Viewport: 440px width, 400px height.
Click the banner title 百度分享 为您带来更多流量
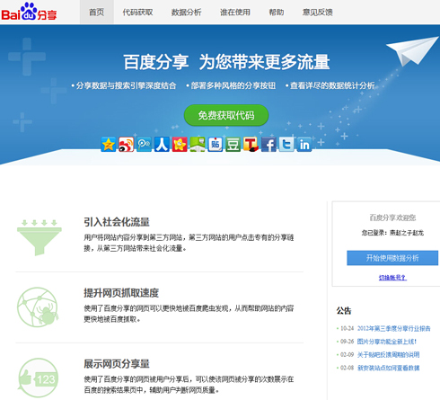point(226,62)
